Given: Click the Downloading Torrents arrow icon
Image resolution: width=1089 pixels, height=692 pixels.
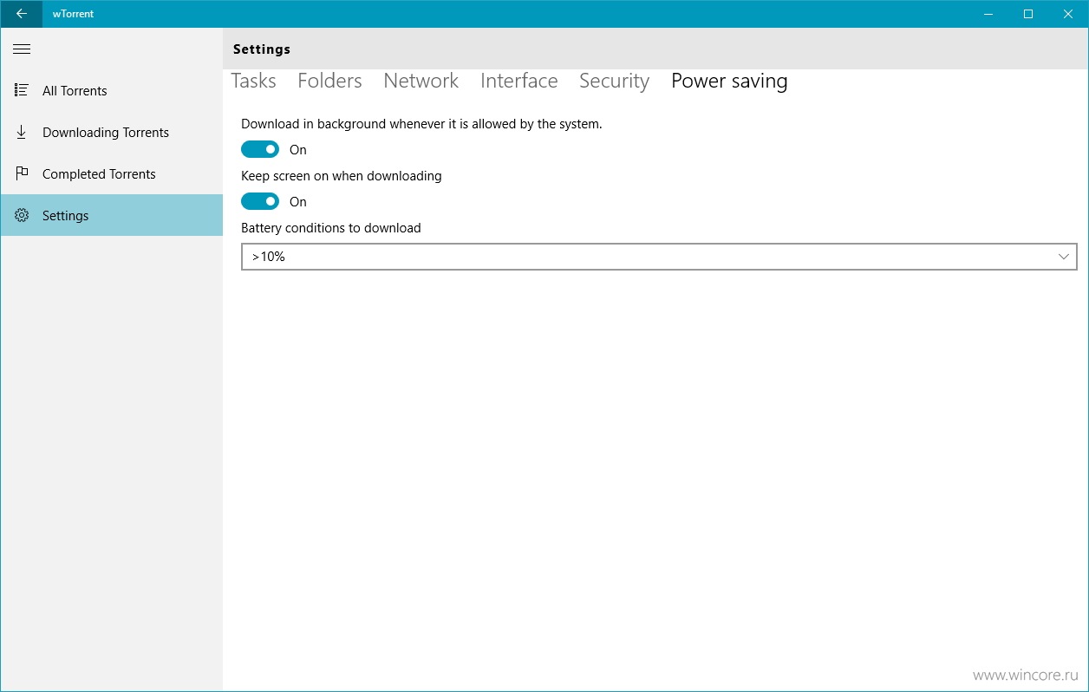Looking at the screenshot, I should (22, 132).
